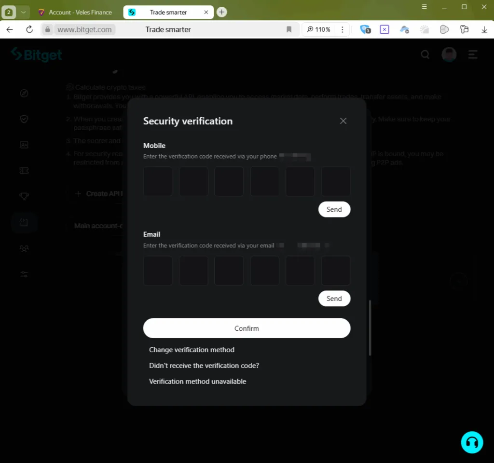The image size is (494, 463).
Task: Expand the tab group dropdown arrow
Action: [23, 12]
